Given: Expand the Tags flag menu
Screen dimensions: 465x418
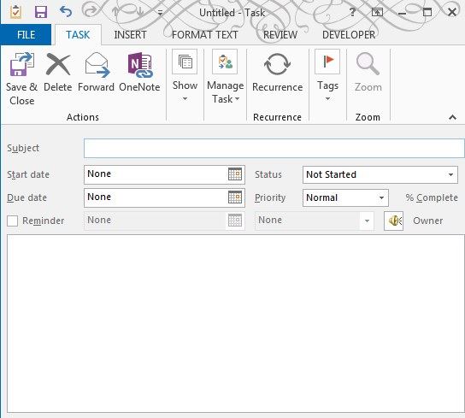Looking at the screenshot, I should 327,76.
